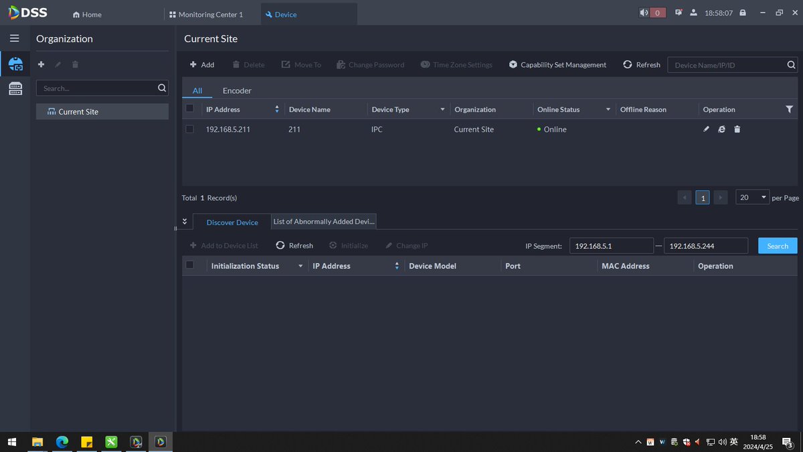Image resolution: width=803 pixels, height=452 pixels.
Task: Delete device 211 using the trash icon
Action: pyautogui.click(x=737, y=129)
